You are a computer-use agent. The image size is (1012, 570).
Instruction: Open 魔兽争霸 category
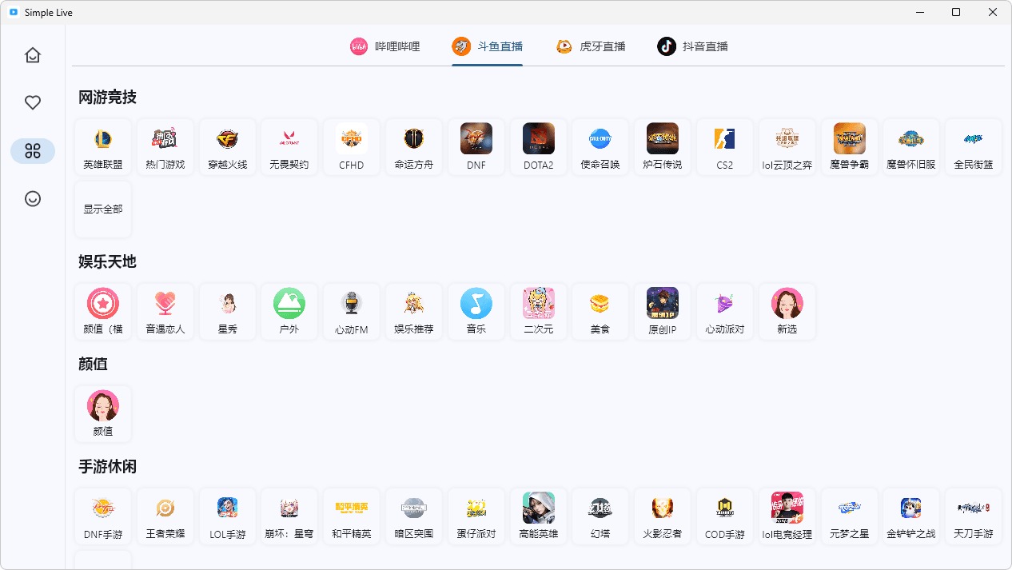pyautogui.click(x=850, y=148)
